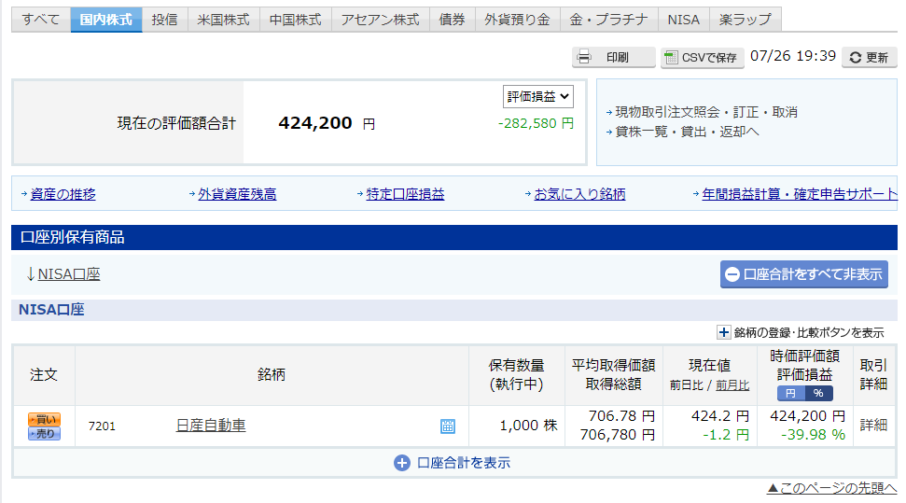The height and width of the screenshot is (503, 906).
Task: Go to このページの先頭へ link
Action: (x=832, y=488)
